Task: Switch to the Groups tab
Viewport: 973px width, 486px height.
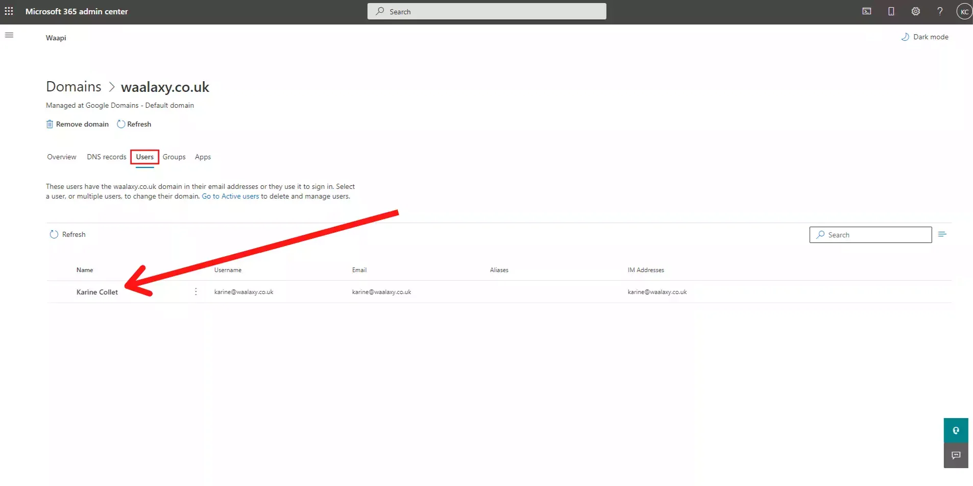Action: (x=174, y=157)
